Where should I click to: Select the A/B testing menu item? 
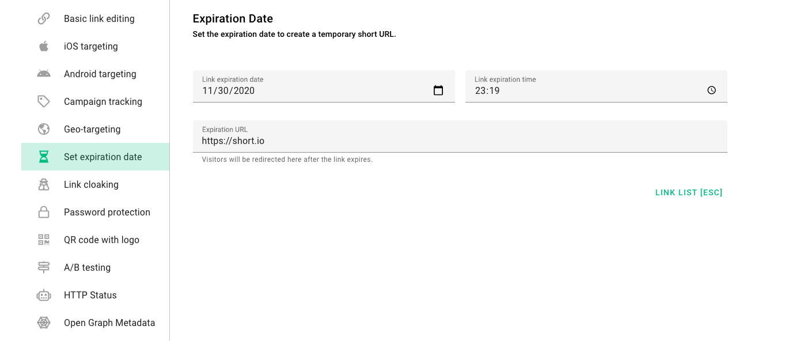coord(87,267)
